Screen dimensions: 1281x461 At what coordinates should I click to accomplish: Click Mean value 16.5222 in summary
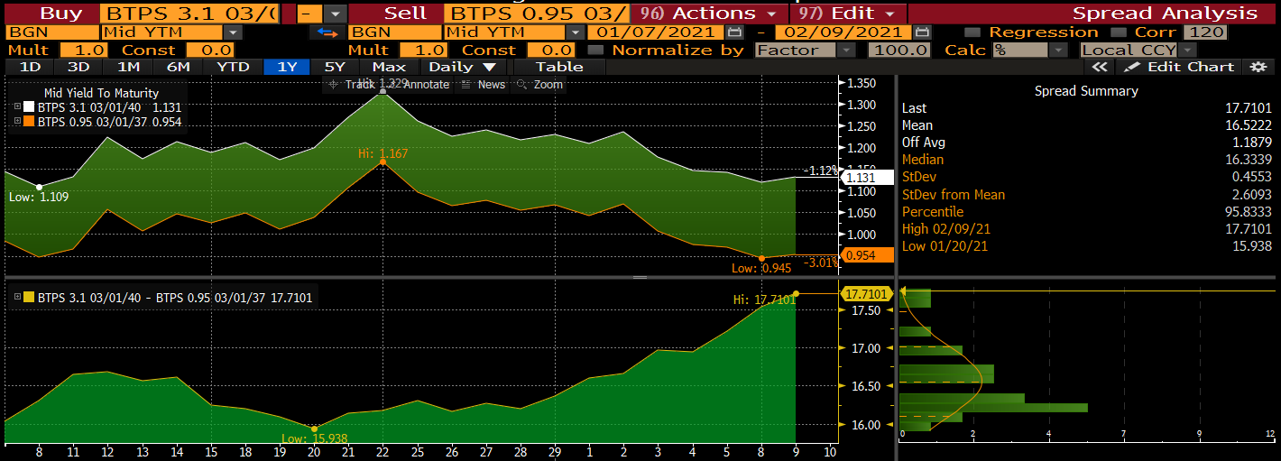(1248, 125)
